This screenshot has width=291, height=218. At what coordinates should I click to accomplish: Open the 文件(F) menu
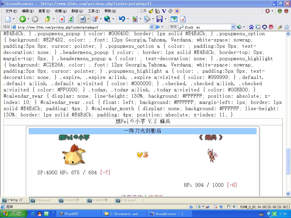[x=11, y=11]
